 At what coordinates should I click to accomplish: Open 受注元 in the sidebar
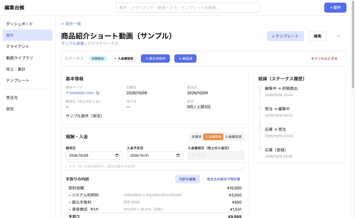tap(28, 98)
